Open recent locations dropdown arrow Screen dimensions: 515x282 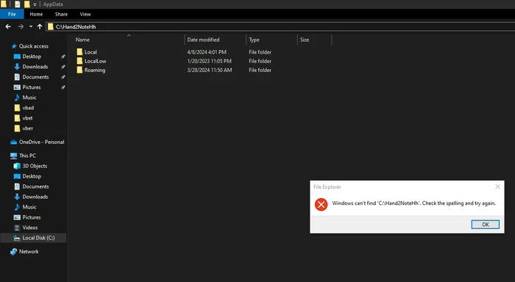pyautogui.click(x=31, y=26)
